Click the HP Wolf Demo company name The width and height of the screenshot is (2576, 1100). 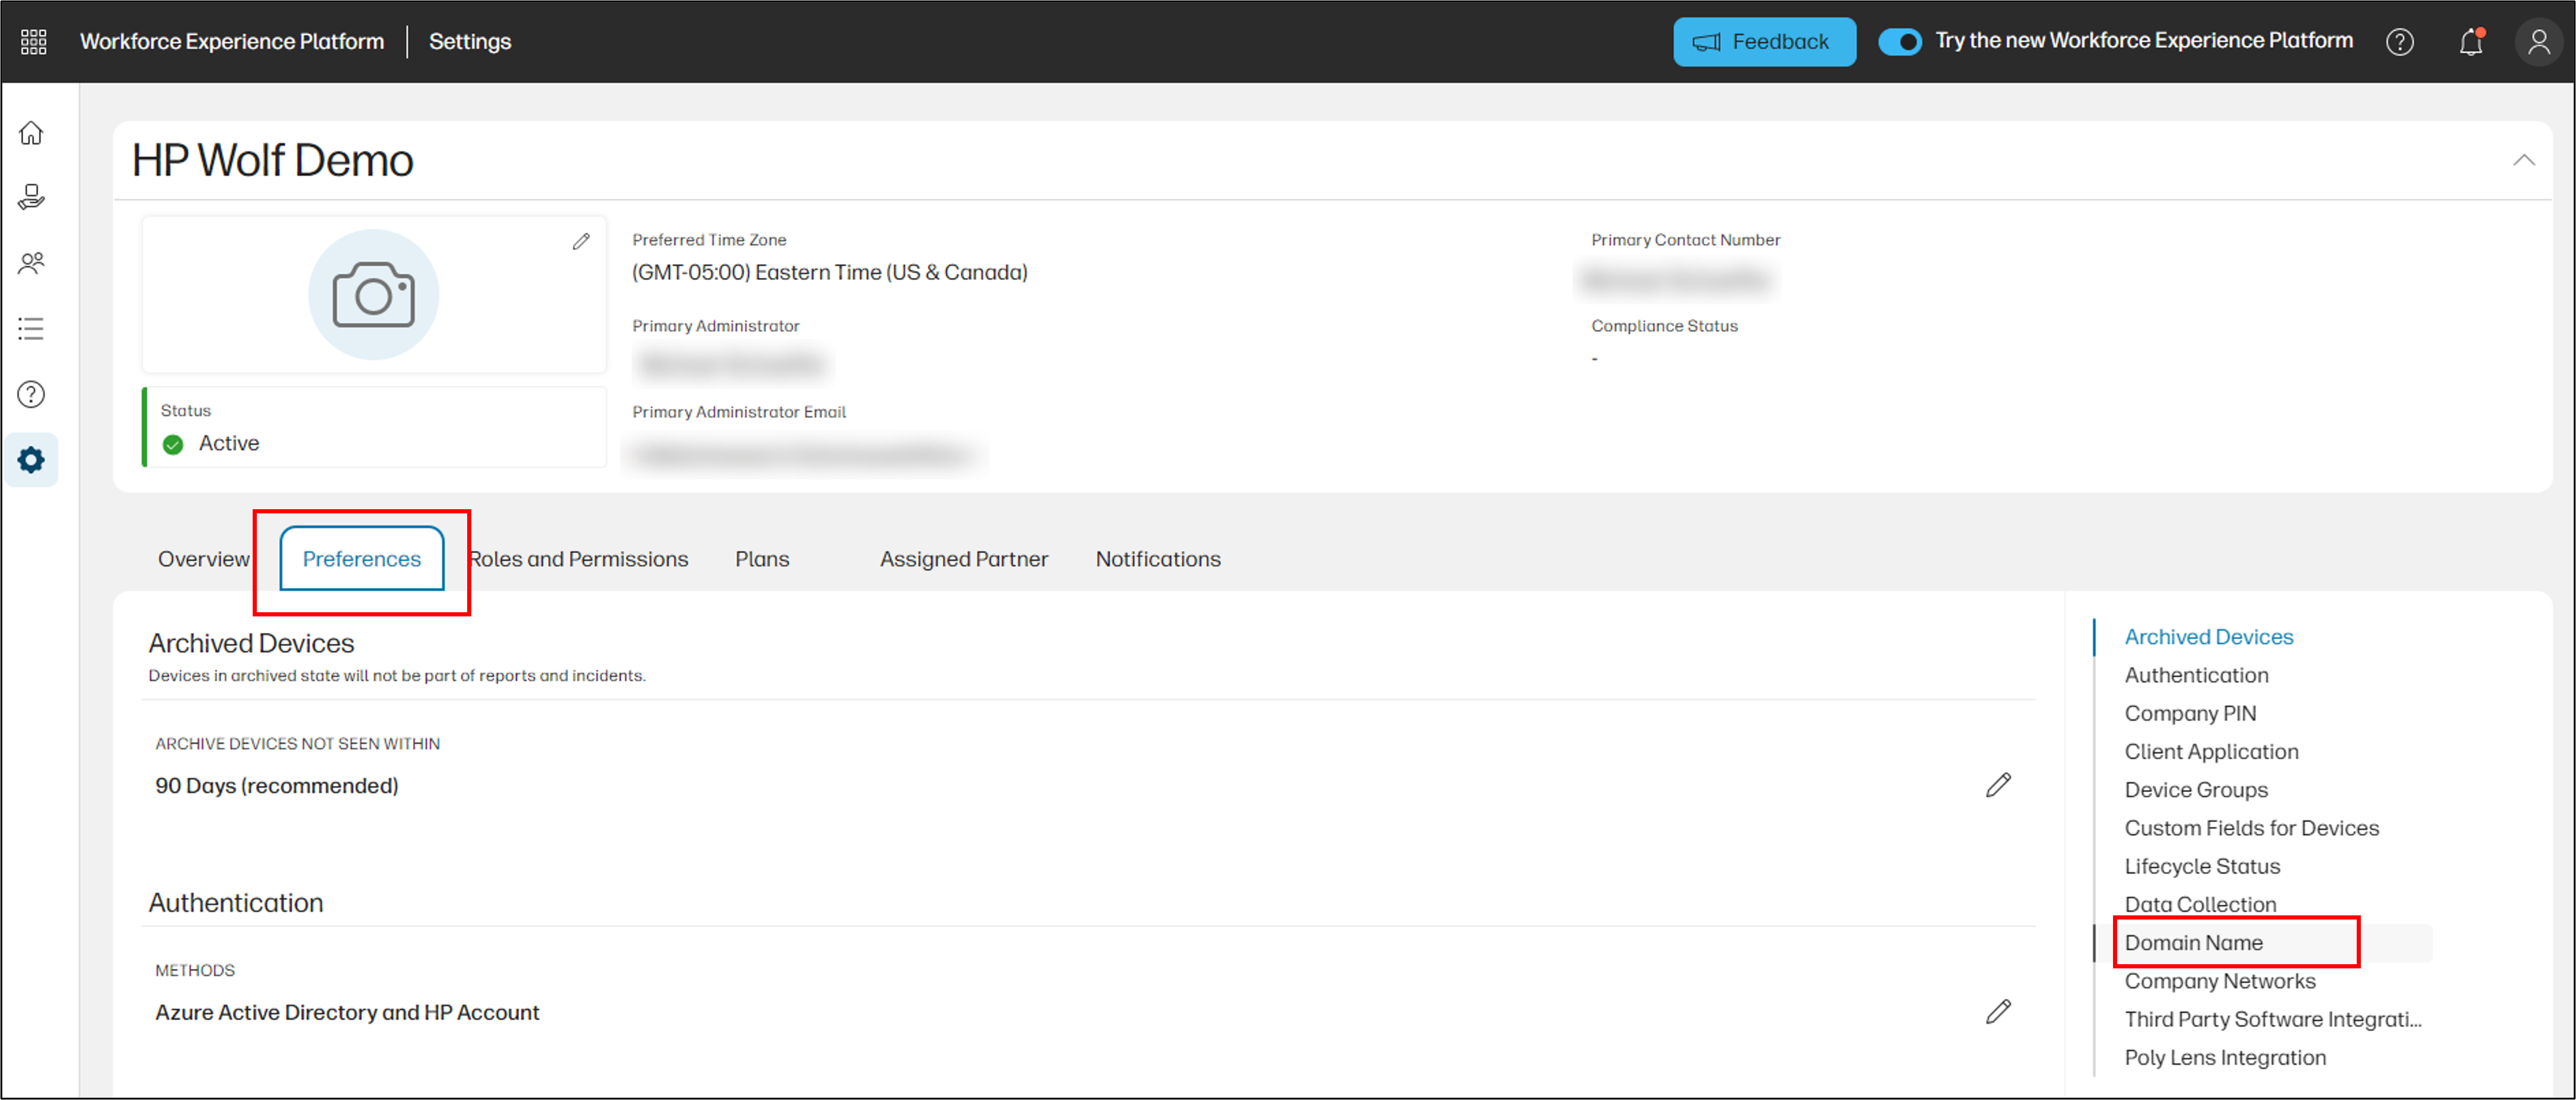pyautogui.click(x=273, y=160)
